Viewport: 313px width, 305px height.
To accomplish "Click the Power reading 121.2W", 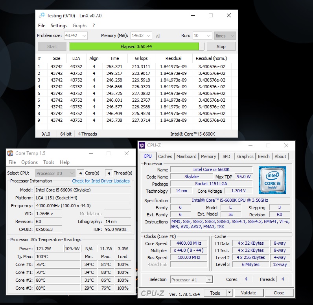I will point(49,249).
